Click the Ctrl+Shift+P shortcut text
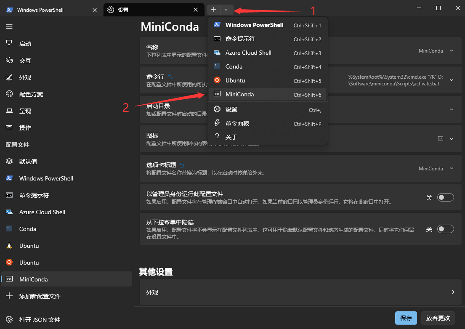 click(307, 124)
